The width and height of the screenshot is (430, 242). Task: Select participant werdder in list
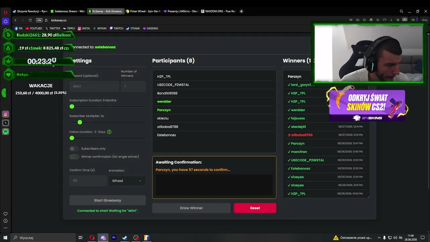(214, 102)
